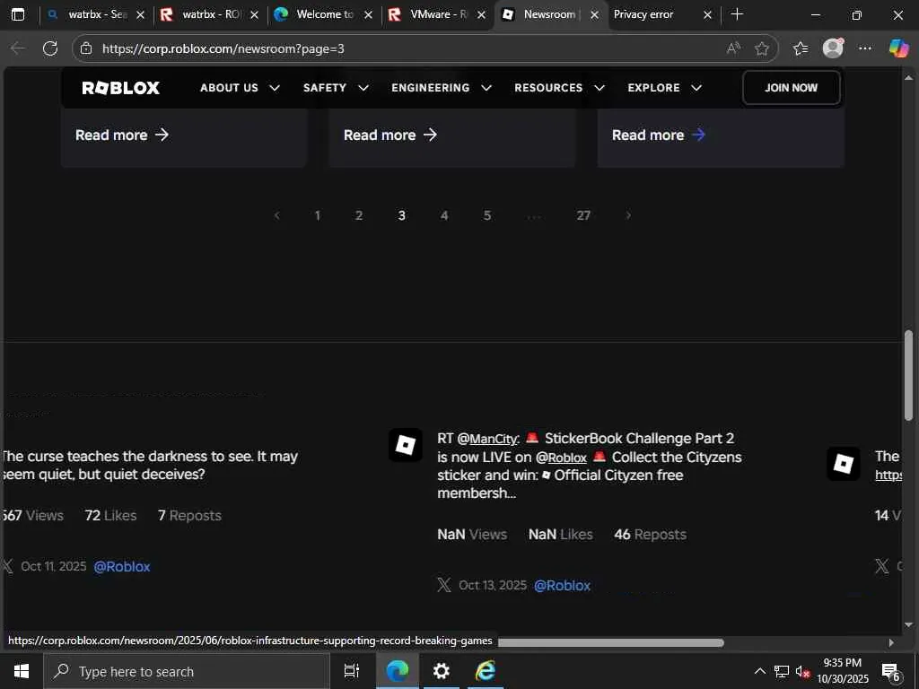
Task: Click Roblox avatar beside ManCity retweet
Action: pyautogui.click(x=406, y=445)
